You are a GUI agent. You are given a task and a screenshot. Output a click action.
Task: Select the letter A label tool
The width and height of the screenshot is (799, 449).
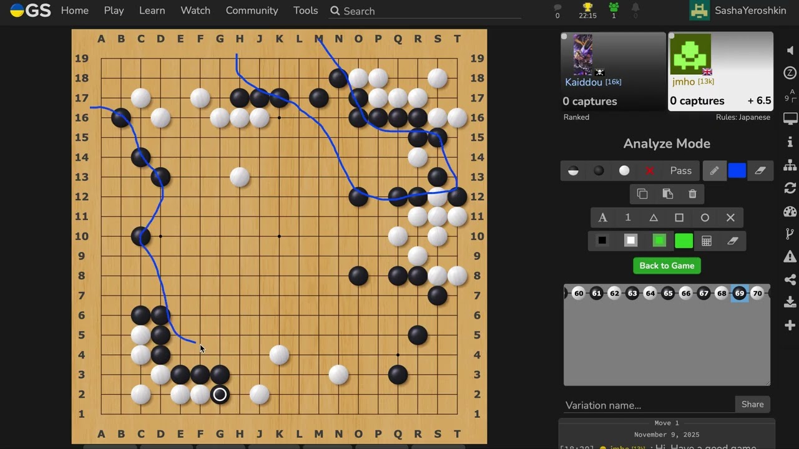[602, 218]
